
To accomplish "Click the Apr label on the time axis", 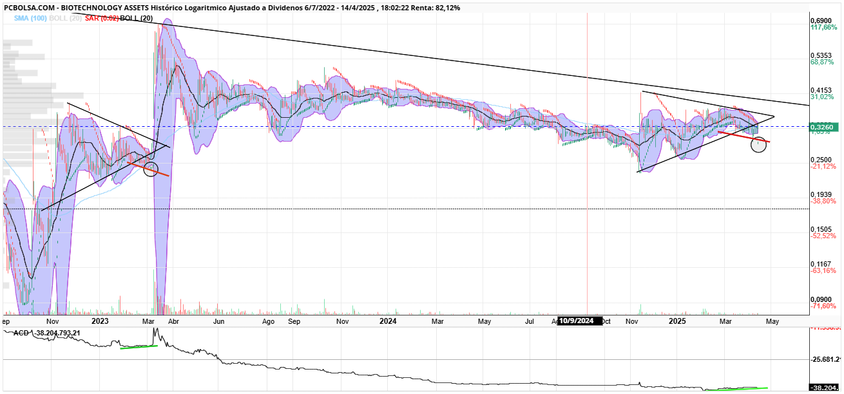I will pyautogui.click(x=173, y=321).
